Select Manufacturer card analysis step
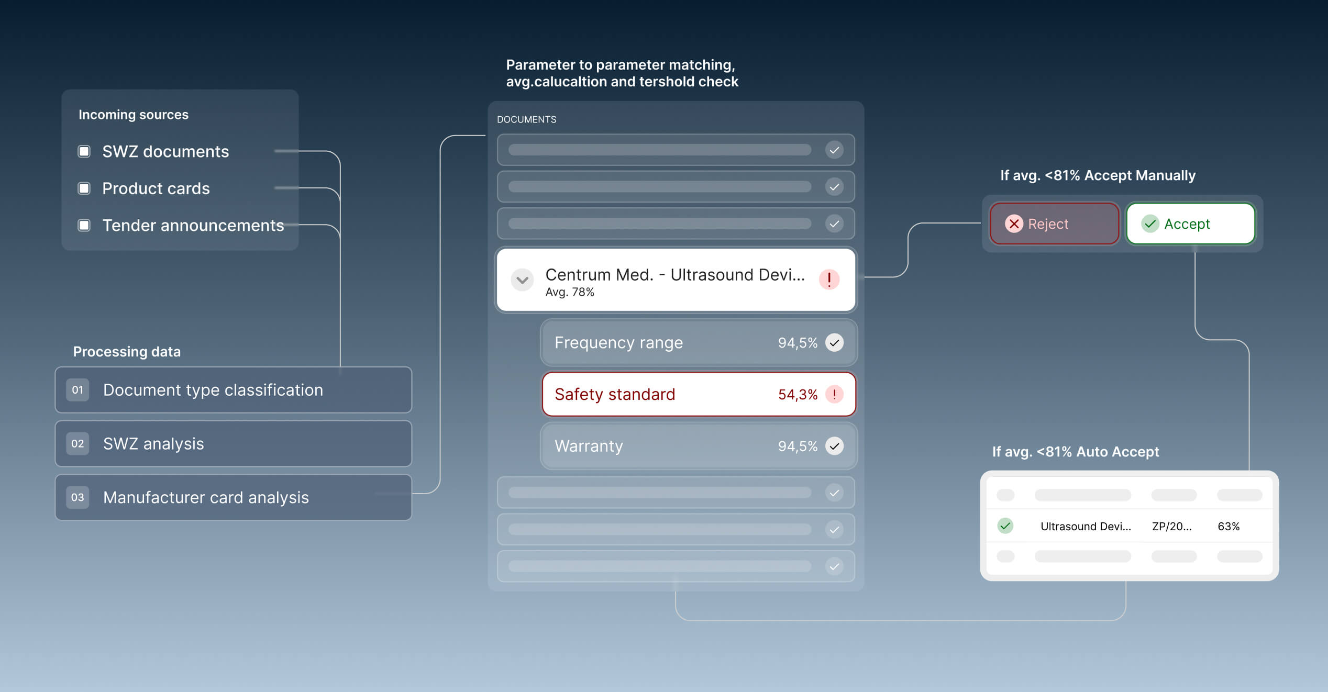The width and height of the screenshot is (1328, 692). 234,497
